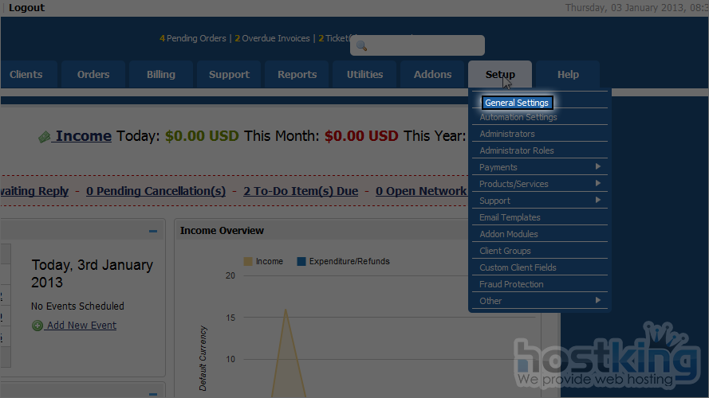Click the Income legend color swatch

pyautogui.click(x=248, y=261)
